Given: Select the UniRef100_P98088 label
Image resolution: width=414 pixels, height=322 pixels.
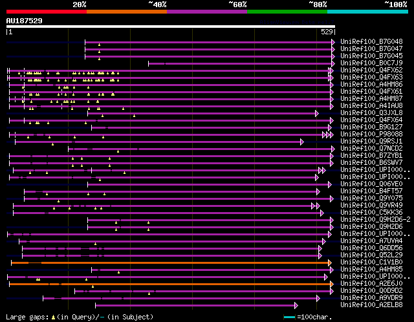Looking at the screenshot, I should click(x=371, y=134).
